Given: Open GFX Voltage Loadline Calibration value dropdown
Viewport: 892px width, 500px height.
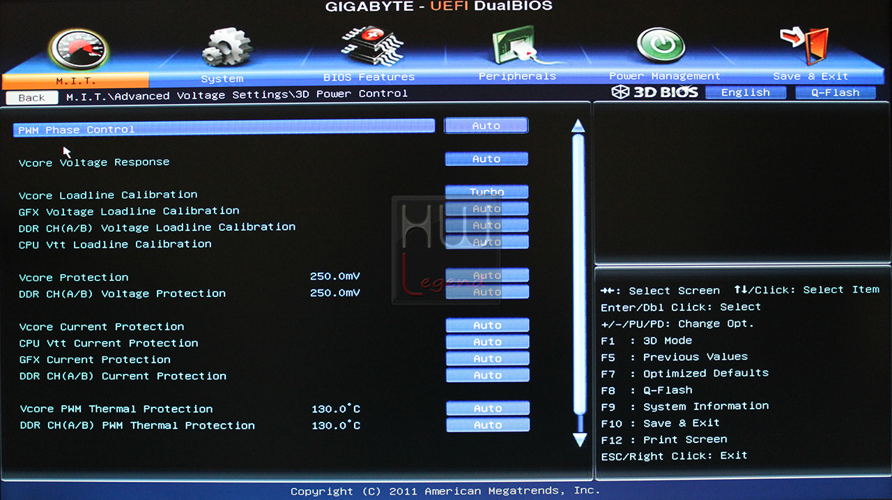Looking at the screenshot, I should [486, 209].
